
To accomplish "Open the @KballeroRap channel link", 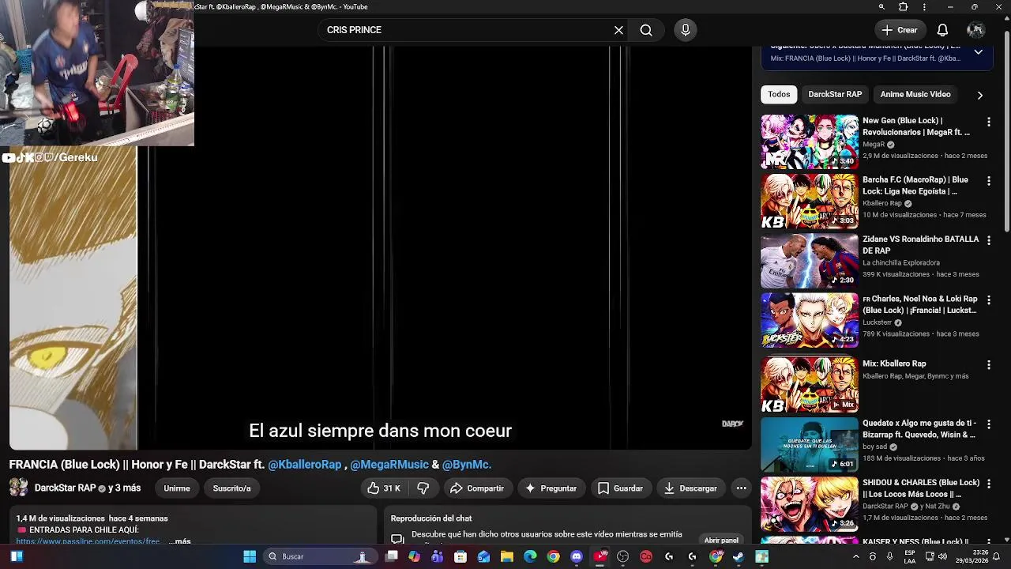I will [305, 465].
